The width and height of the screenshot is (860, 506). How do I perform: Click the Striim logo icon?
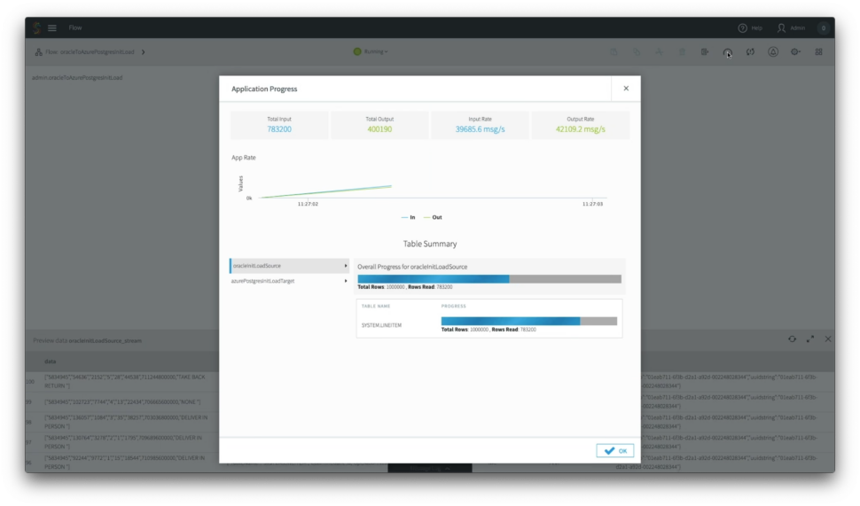[x=36, y=27]
